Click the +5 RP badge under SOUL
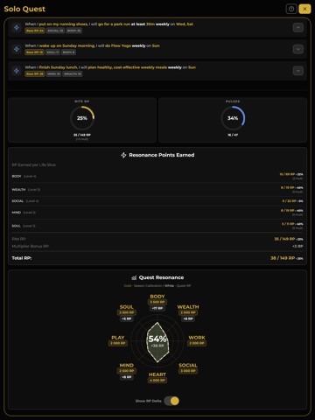This screenshot has width=315, height=420. click(127, 318)
